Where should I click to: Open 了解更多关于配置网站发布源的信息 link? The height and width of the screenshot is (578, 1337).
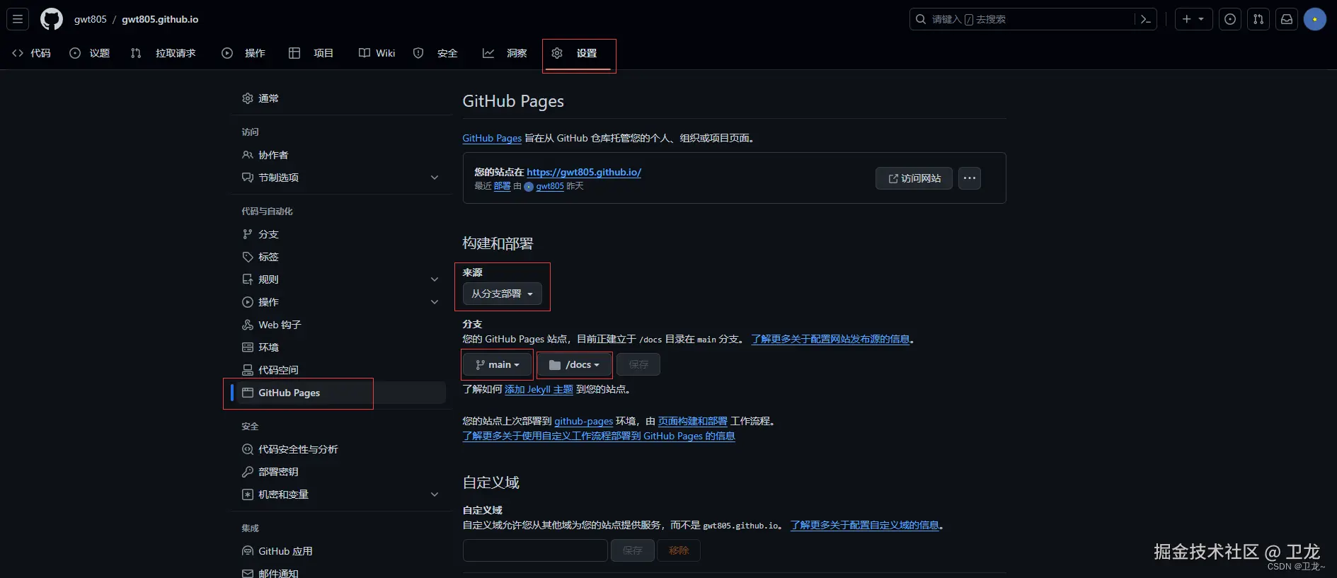click(830, 339)
